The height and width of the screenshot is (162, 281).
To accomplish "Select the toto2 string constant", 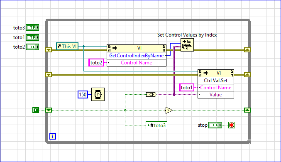I will pyautogui.click(x=96, y=63).
